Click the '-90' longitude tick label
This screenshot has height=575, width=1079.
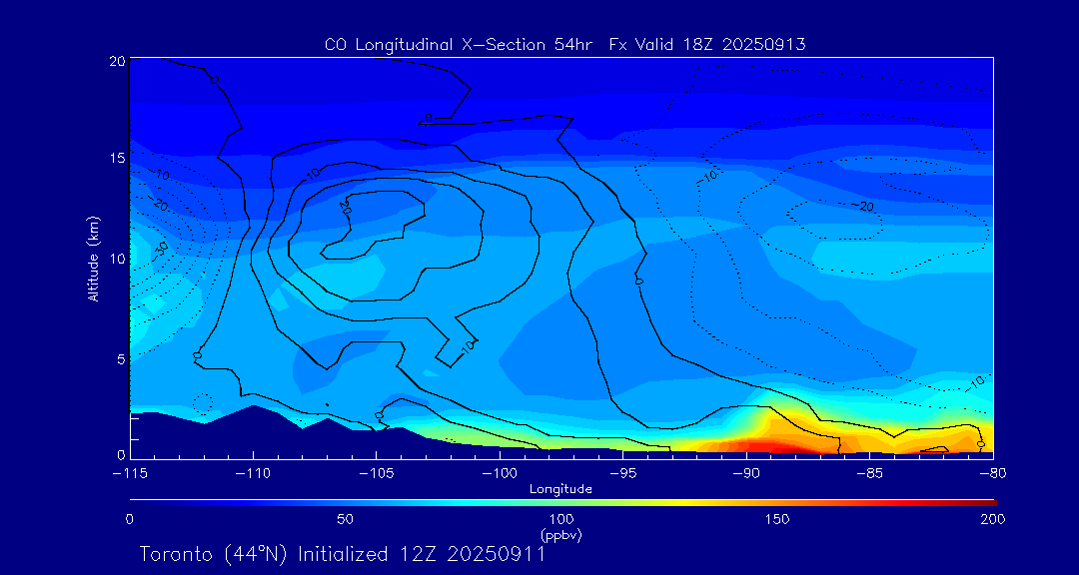click(x=746, y=474)
